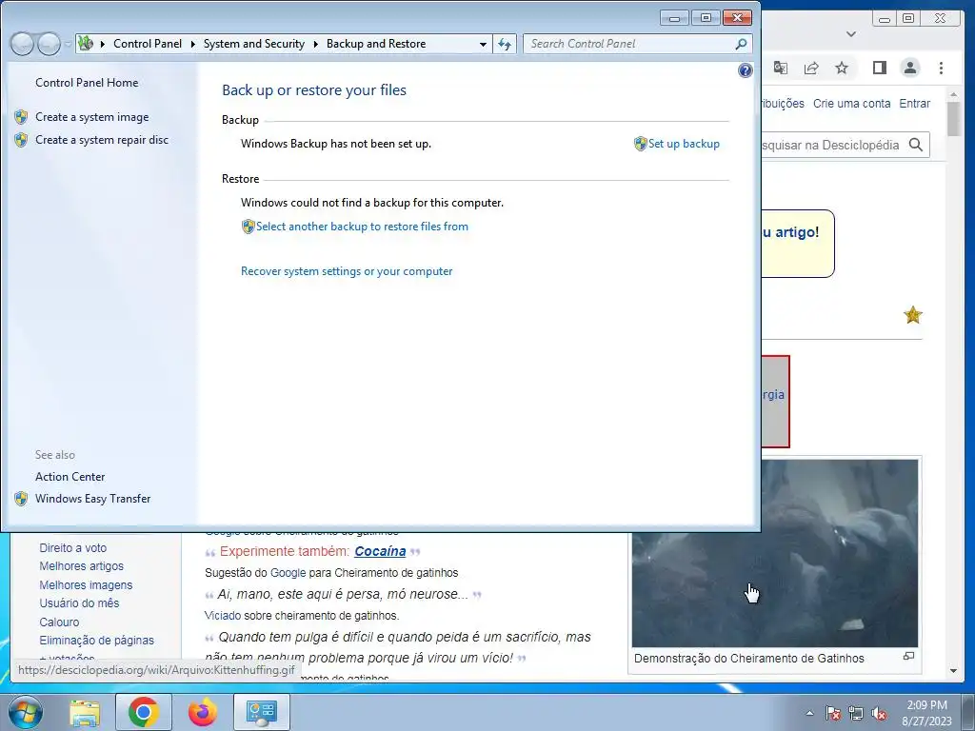Select another backup to restore files from
Image resolution: width=975 pixels, height=731 pixels.
click(x=362, y=227)
